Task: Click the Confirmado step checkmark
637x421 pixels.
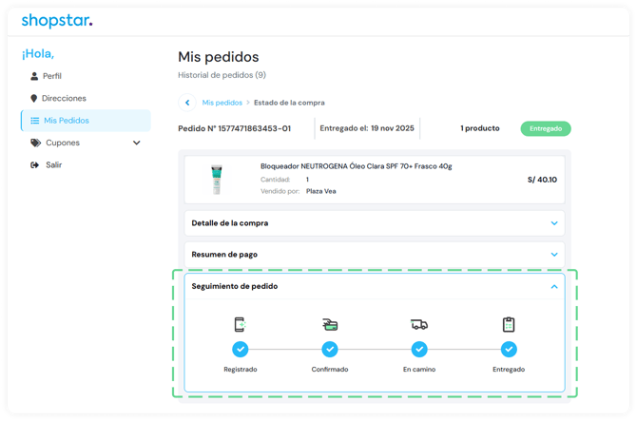Action: click(x=330, y=349)
